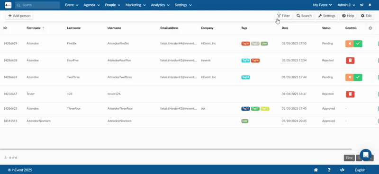Screen dimensions: 379x174
Task: Select the ID 14286629 cell
Action: [x=10, y=43]
